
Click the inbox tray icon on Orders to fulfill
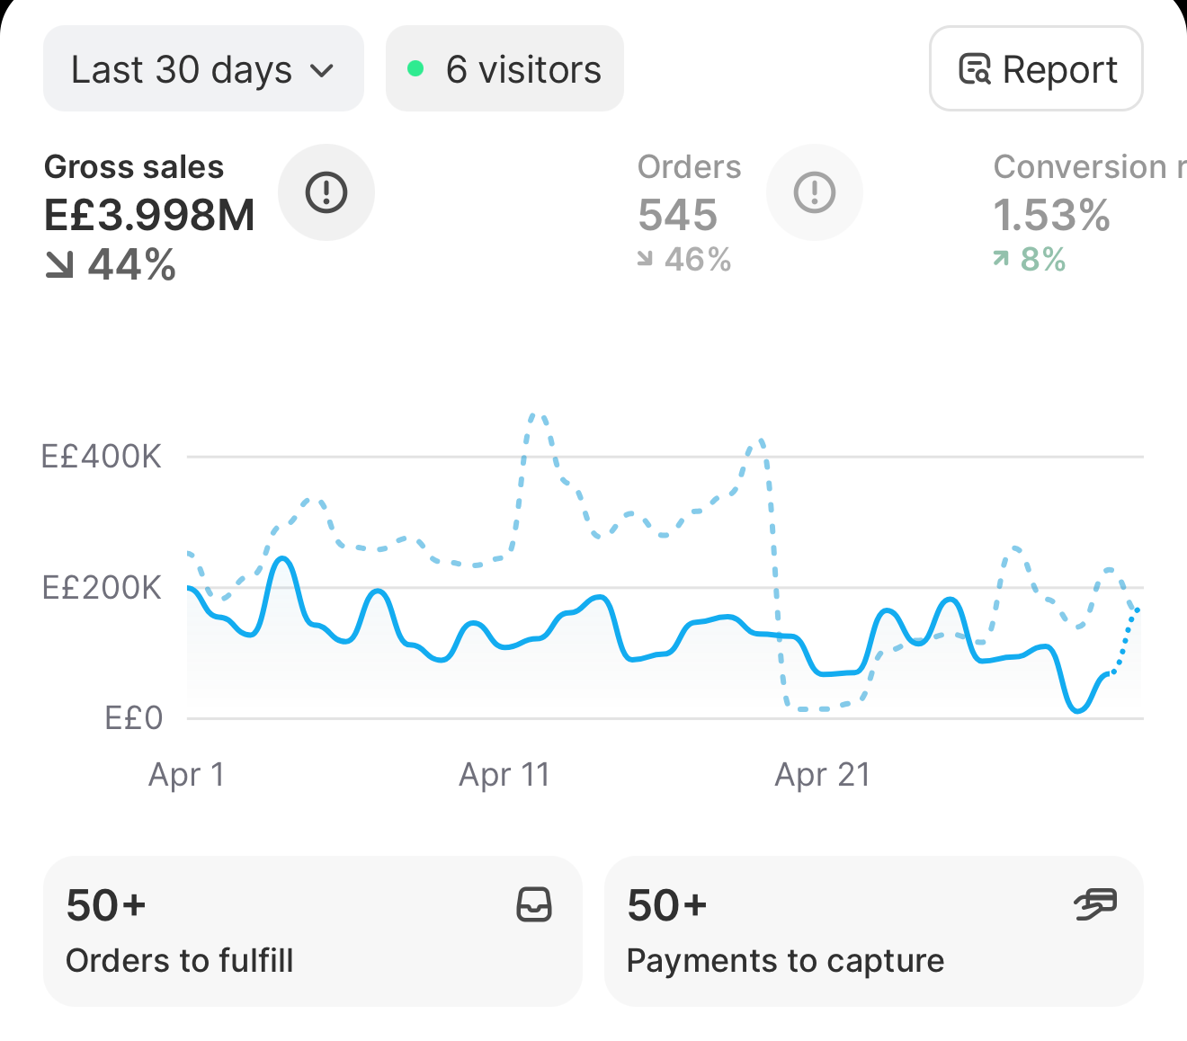[534, 905]
